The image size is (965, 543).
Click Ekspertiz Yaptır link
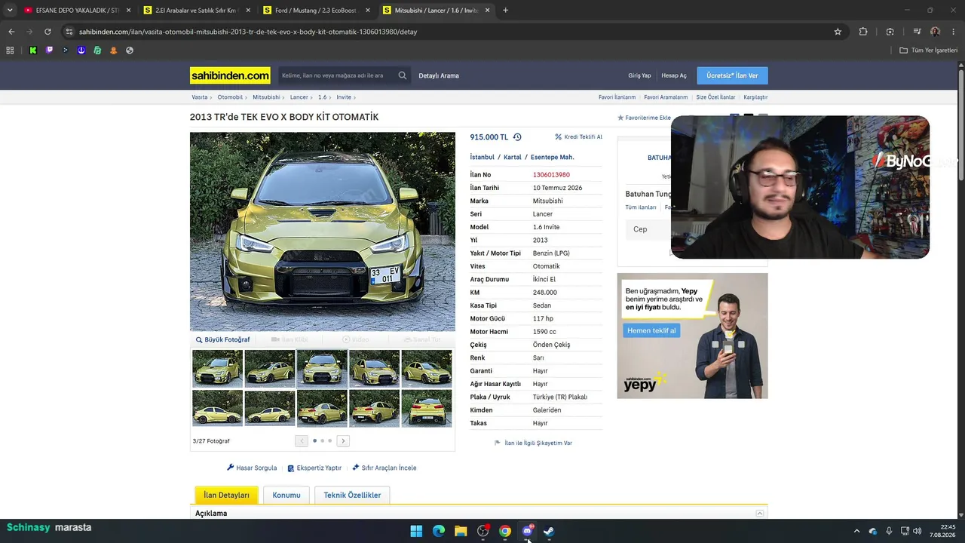(x=314, y=468)
